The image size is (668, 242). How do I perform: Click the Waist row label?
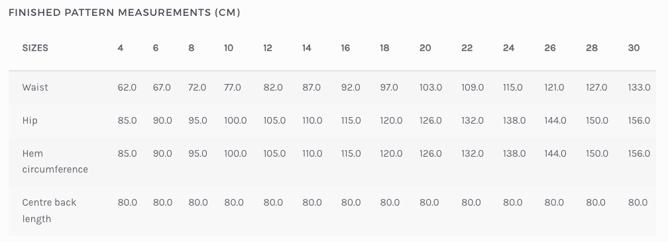pos(35,87)
